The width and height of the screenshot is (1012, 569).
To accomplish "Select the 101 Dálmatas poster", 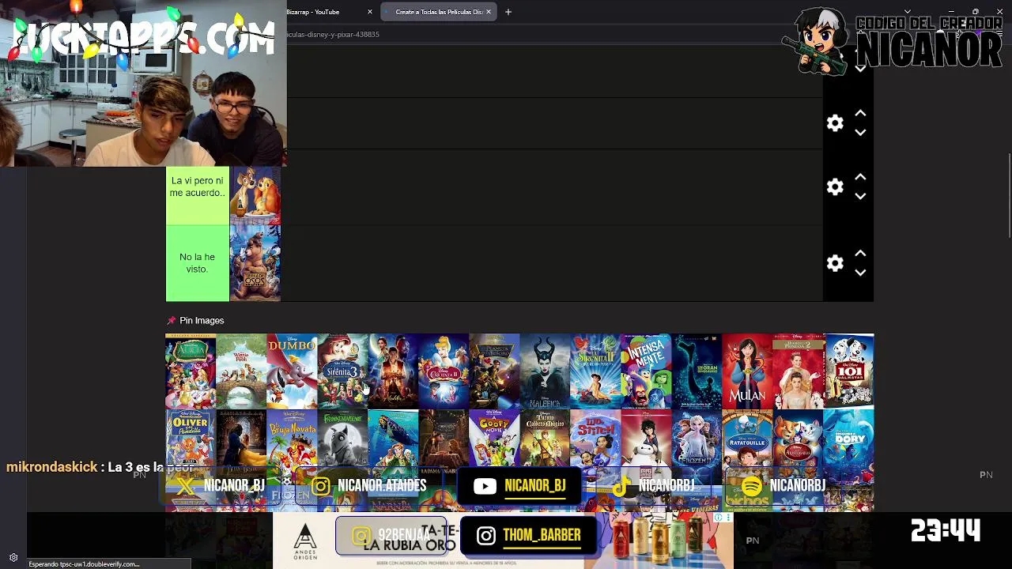I will pos(848,371).
